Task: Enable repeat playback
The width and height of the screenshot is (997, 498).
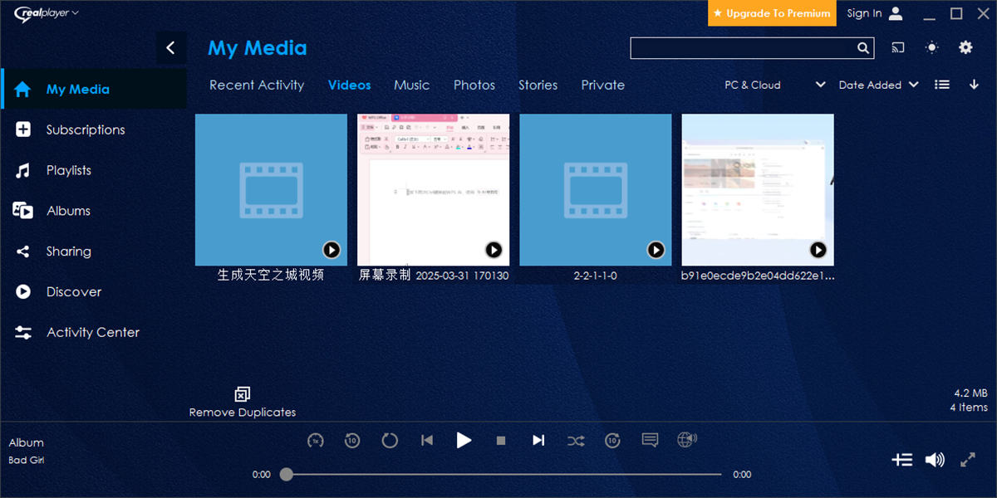Action: (x=389, y=440)
